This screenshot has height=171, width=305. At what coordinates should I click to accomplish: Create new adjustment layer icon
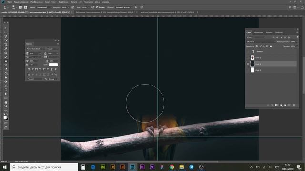(281, 105)
